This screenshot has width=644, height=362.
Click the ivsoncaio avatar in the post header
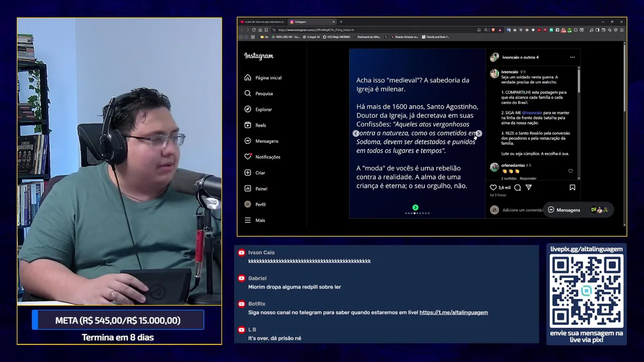pyautogui.click(x=495, y=57)
